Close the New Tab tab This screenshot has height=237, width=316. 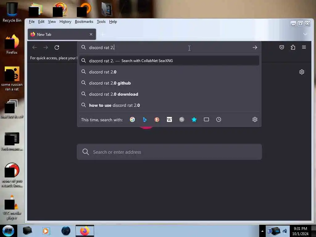pyautogui.click(x=91, y=34)
